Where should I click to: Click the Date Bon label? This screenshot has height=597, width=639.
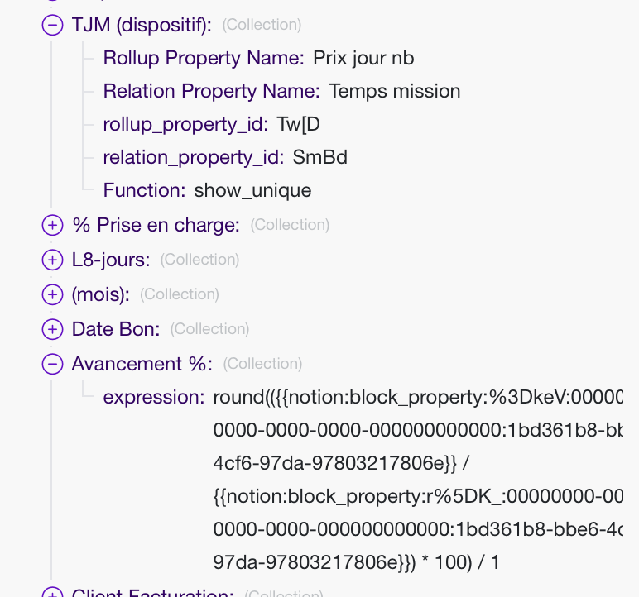(115, 329)
